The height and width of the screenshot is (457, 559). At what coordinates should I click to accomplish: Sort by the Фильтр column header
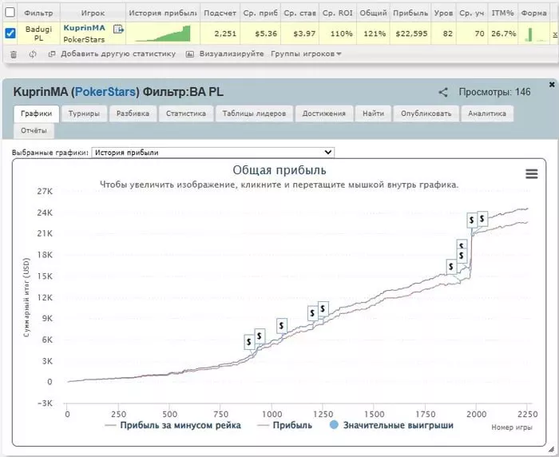(x=38, y=13)
